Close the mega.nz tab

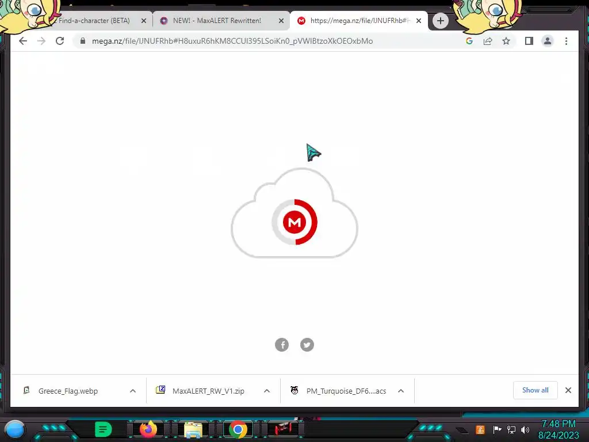[419, 21]
